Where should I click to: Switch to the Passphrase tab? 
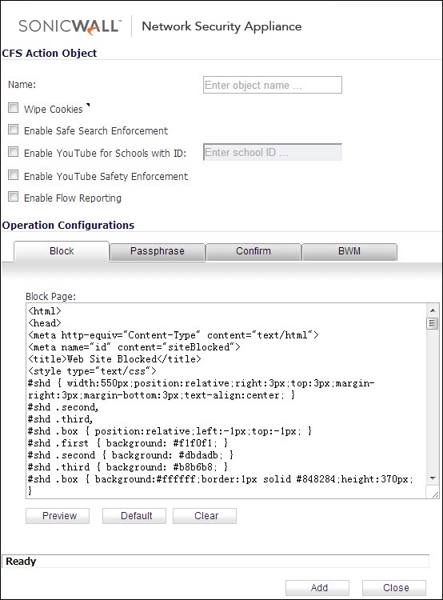tap(158, 251)
